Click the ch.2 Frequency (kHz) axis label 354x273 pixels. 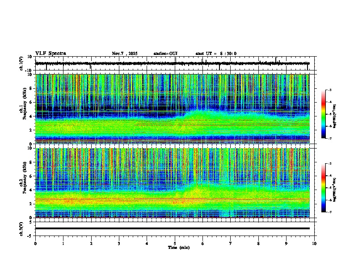23,178
